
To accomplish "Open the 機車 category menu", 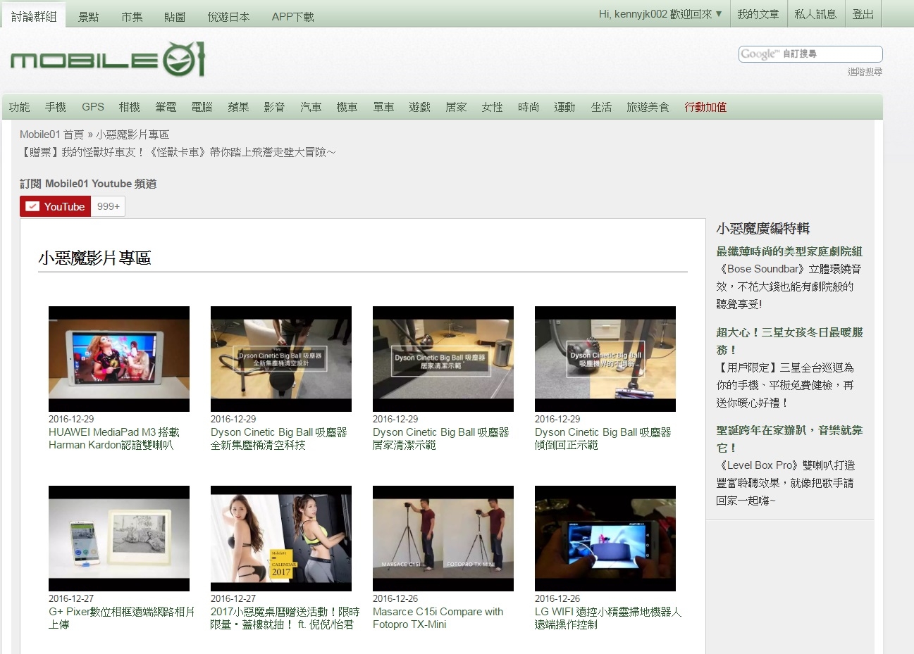I will click(x=347, y=107).
